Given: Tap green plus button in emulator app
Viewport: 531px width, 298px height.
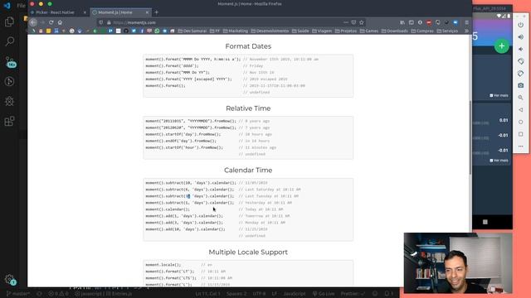Looking at the screenshot, I should click(501, 46).
